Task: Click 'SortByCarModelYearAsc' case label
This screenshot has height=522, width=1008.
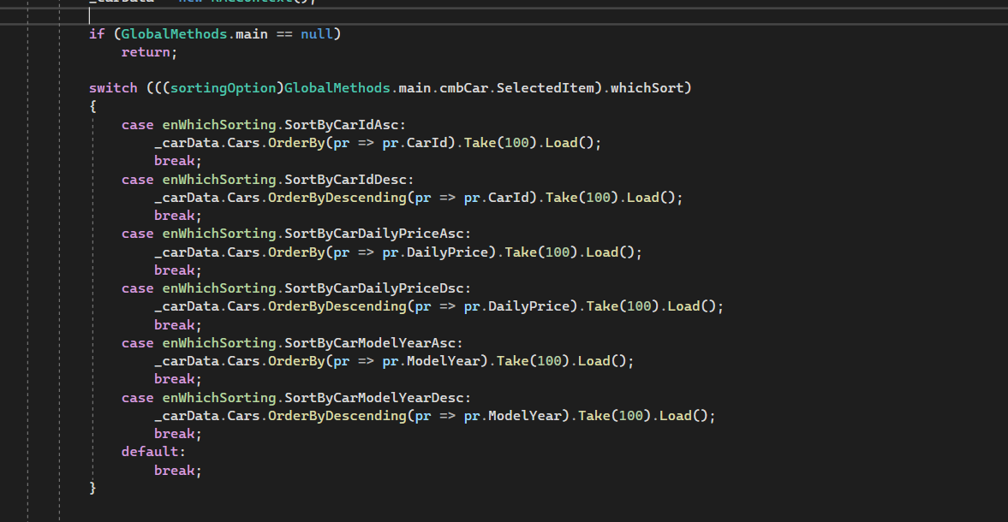Action: [370, 343]
